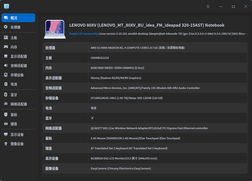Click the SHARKOON 2.4G Mouse value
Viewport: 252px width, 181px height.
coord(135,138)
